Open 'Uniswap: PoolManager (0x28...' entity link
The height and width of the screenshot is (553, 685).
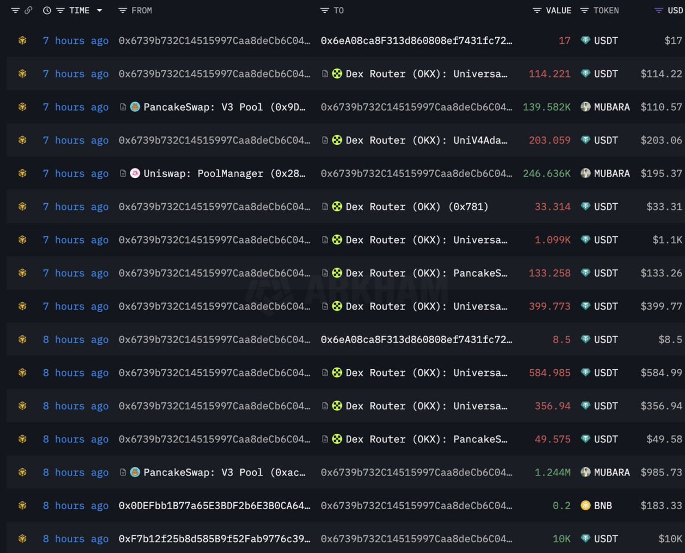tap(224, 173)
